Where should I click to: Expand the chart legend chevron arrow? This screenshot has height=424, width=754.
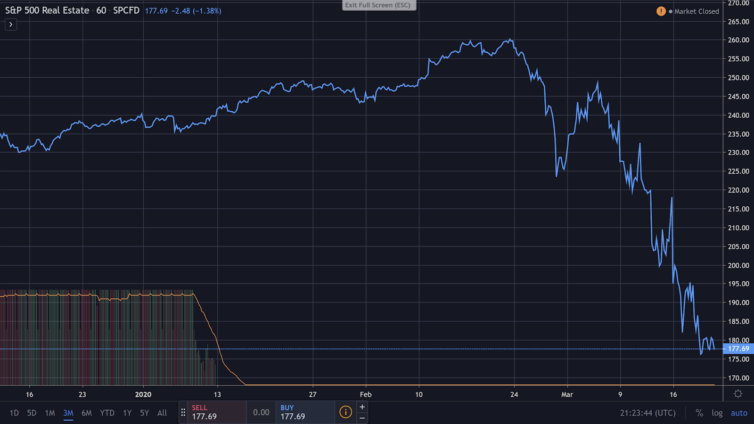click(x=11, y=24)
